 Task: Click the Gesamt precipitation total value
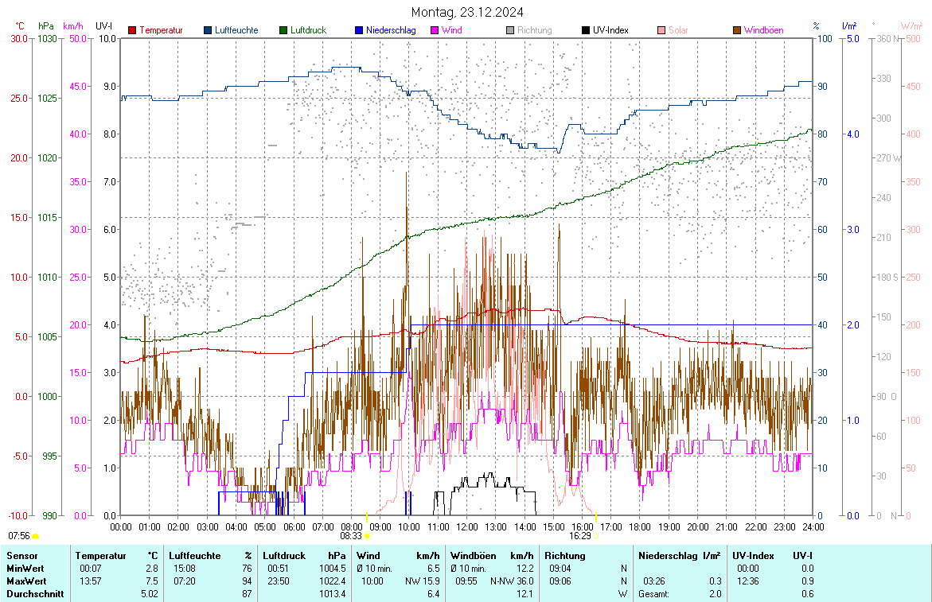coord(715,594)
